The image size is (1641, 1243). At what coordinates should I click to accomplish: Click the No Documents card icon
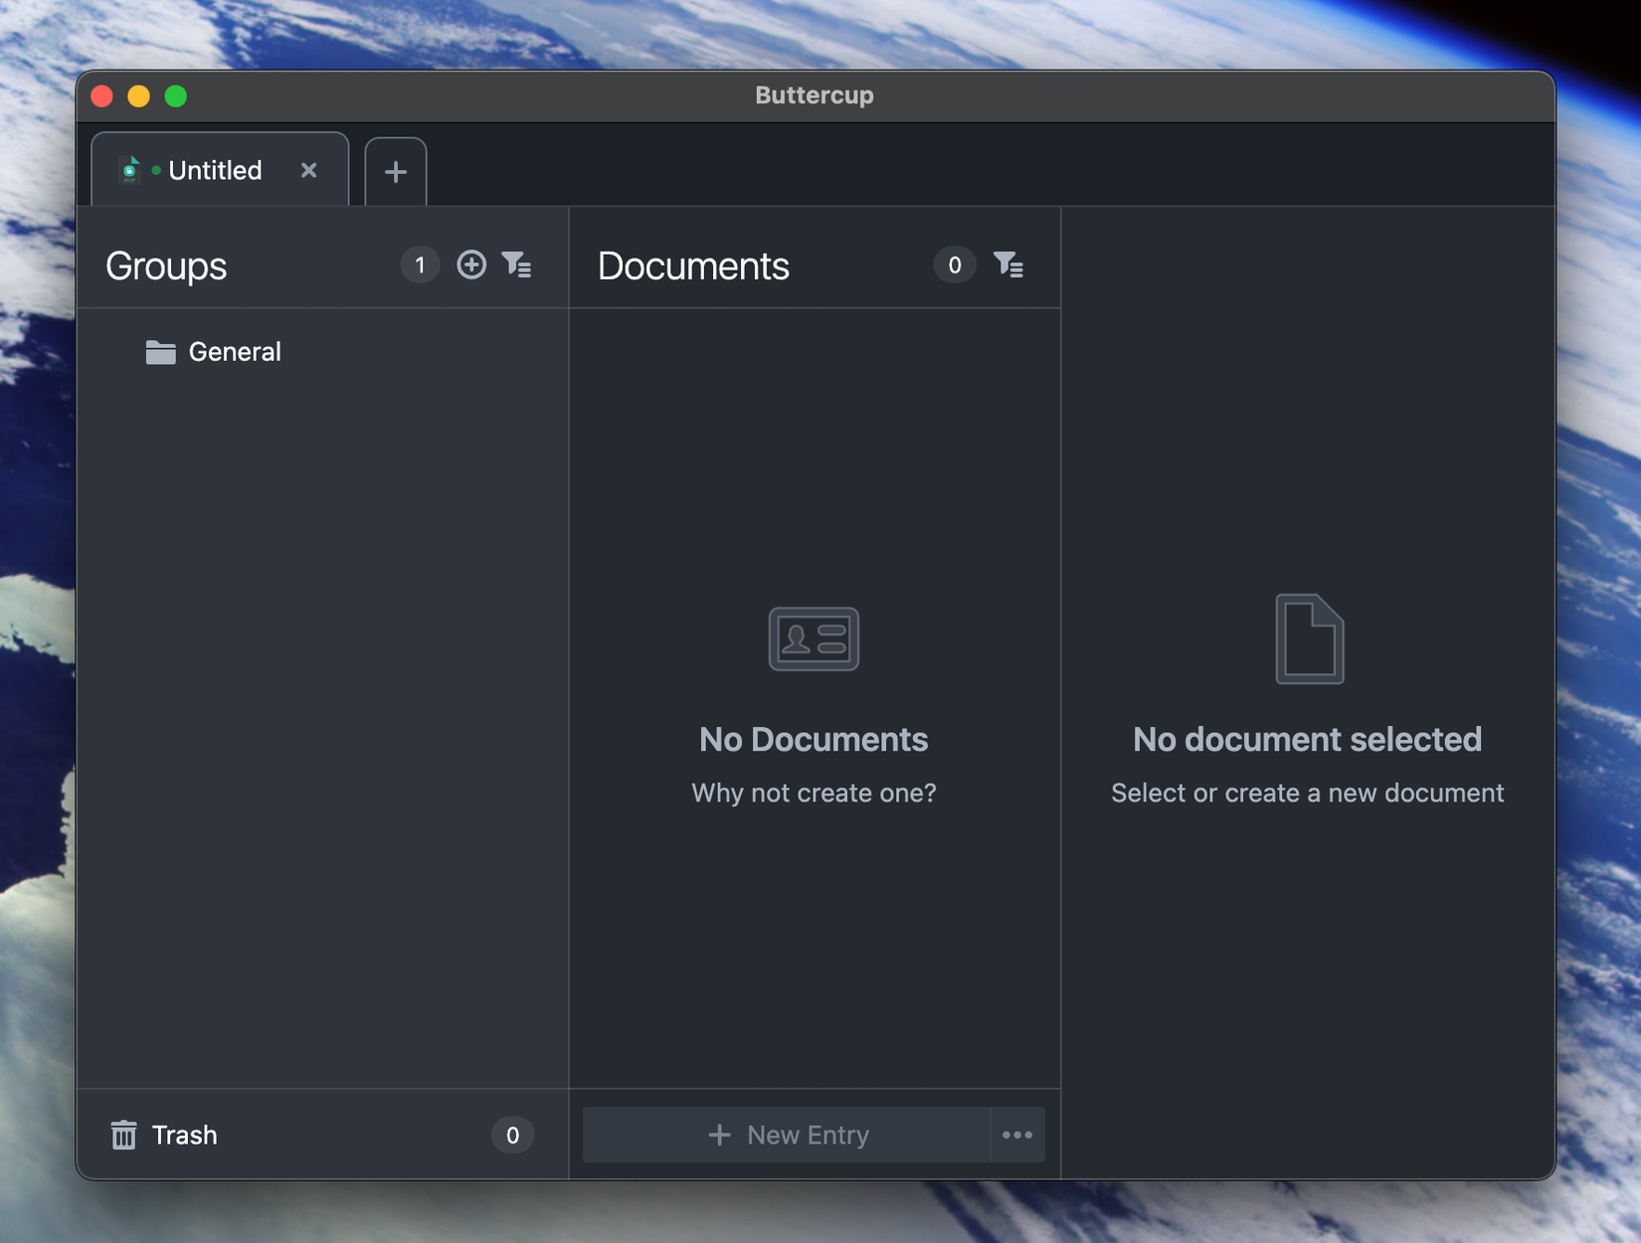tap(814, 637)
